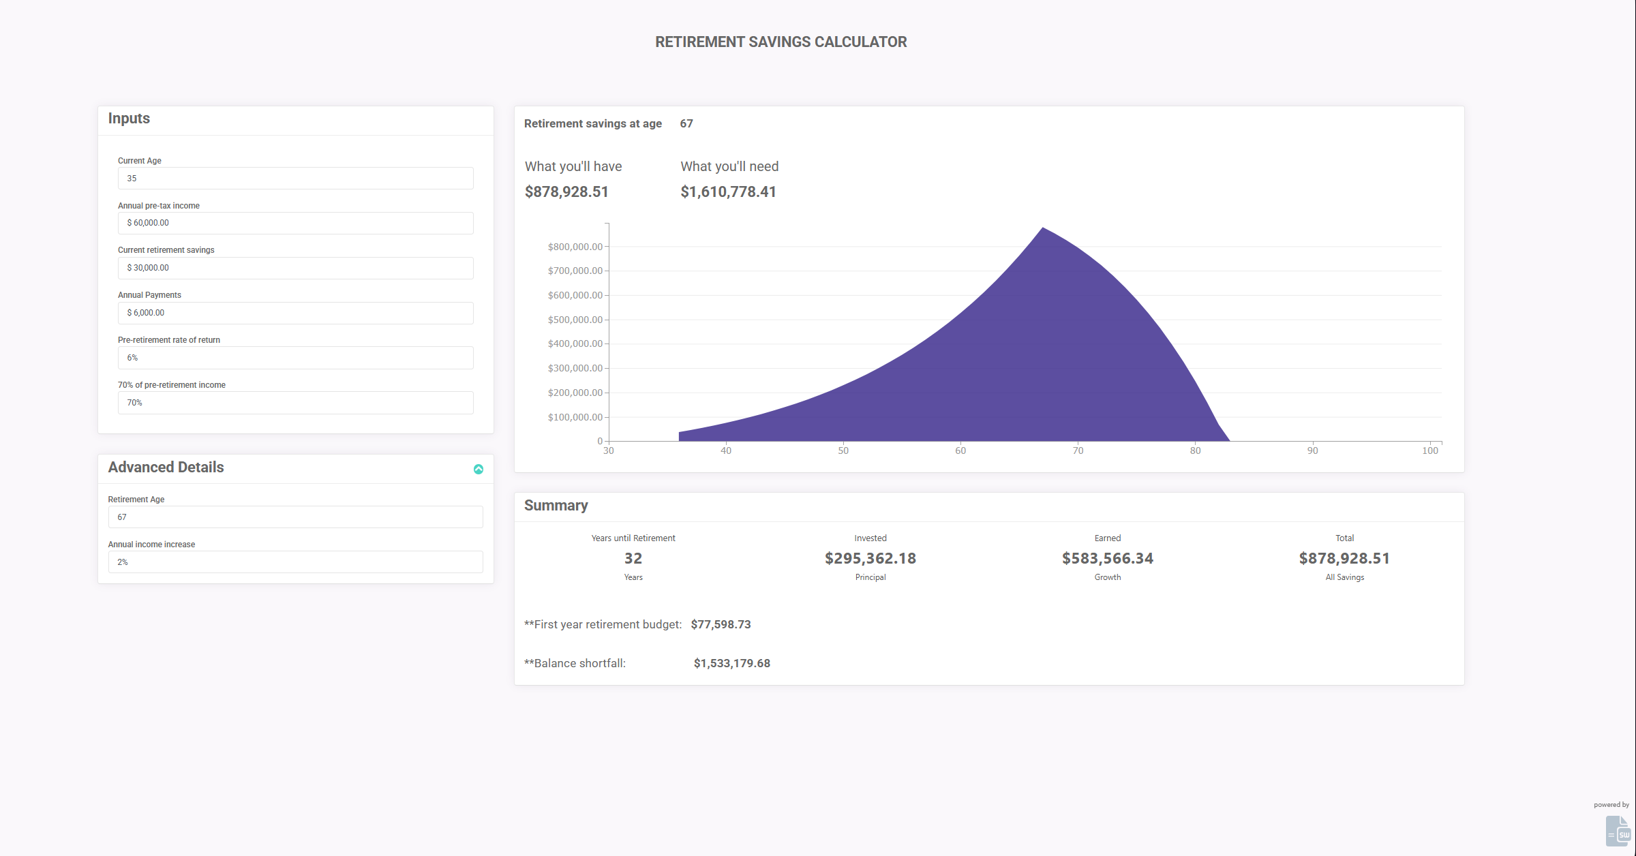Click the Advanced Details header title
Image resolution: width=1636 pixels, height=856 pixels.
(166, 468)
